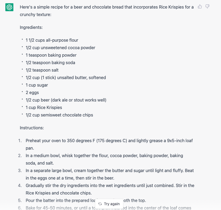Image resolution: width=221 pixels, height=210 pixels.
Task: Click the thumbs down icon
Action: [207, 7]
